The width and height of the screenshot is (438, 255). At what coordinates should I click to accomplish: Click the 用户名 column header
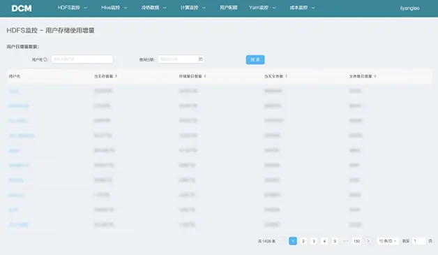pos(15,76)
